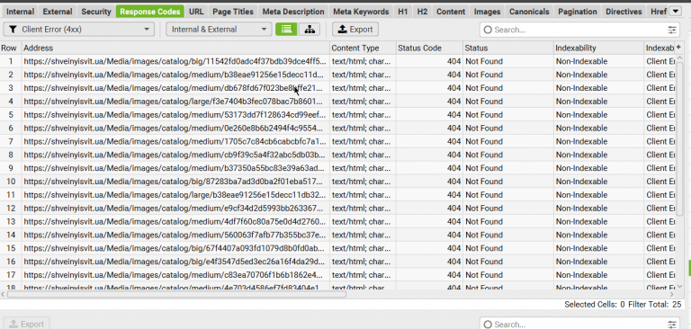Select row 2 address medium/b38eae91256e15decc11d

click(175, 75)
